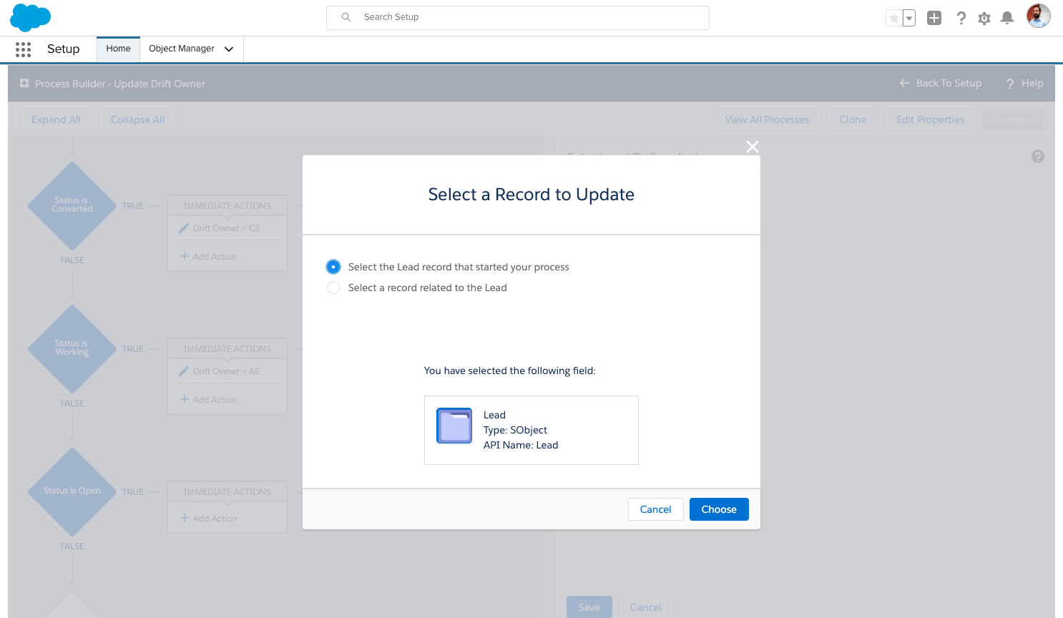The height and width of the screenshot is (618, 1063).
Task: Click the Choose button
Action: tap(719, 509)
